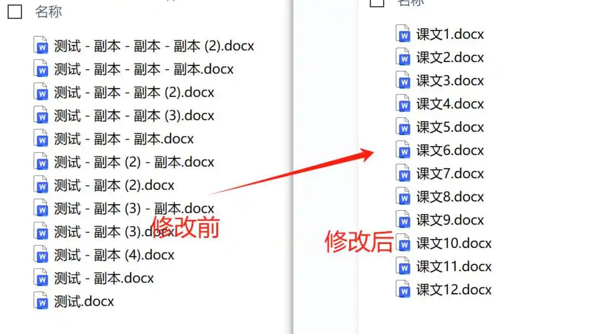This screenshot has width=589, height=334.
Task: Click Word icon of 测试 - 副本 (4).docx
Action: (x=41, y=255)
